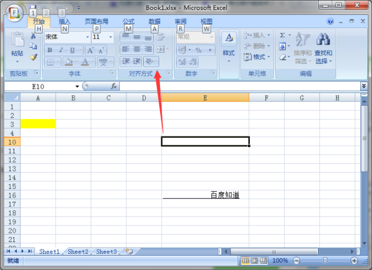
Task: Click the insert new worksheet tab icon
Action: (130, 251)
